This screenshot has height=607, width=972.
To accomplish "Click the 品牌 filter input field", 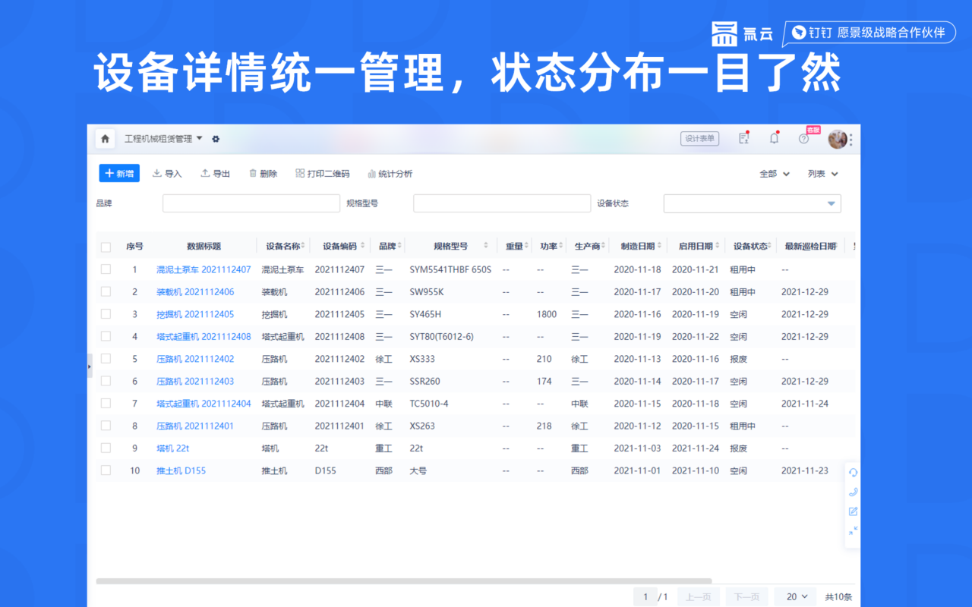I will click(251, 203).
